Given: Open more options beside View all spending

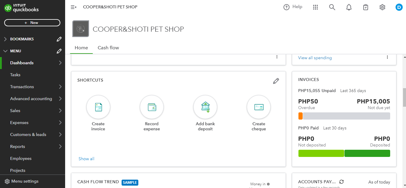Looking at the screenshot, I should coord(387,57).
